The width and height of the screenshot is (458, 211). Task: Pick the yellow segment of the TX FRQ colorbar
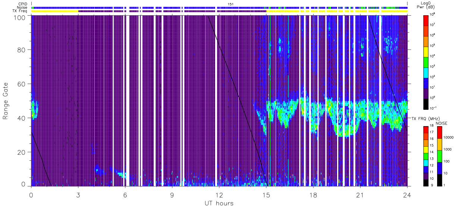[426, 149]
